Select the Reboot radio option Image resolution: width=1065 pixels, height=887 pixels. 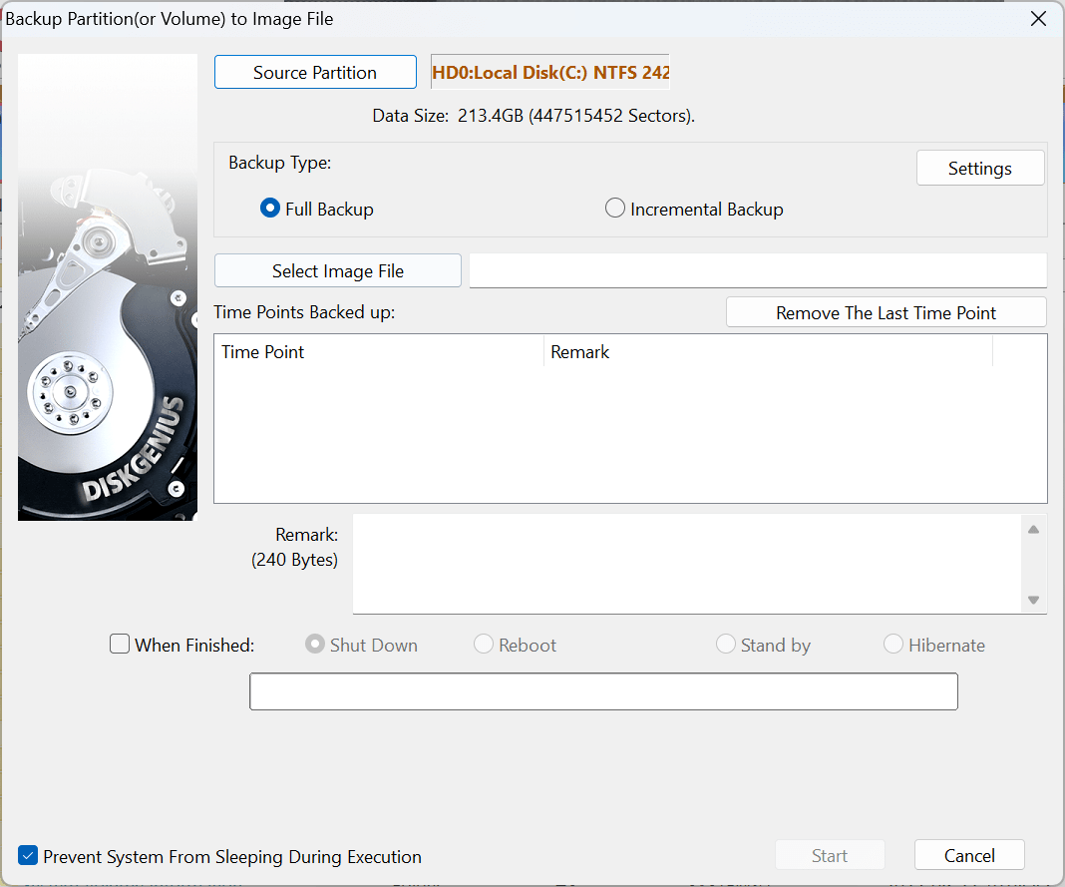[484, 645]
